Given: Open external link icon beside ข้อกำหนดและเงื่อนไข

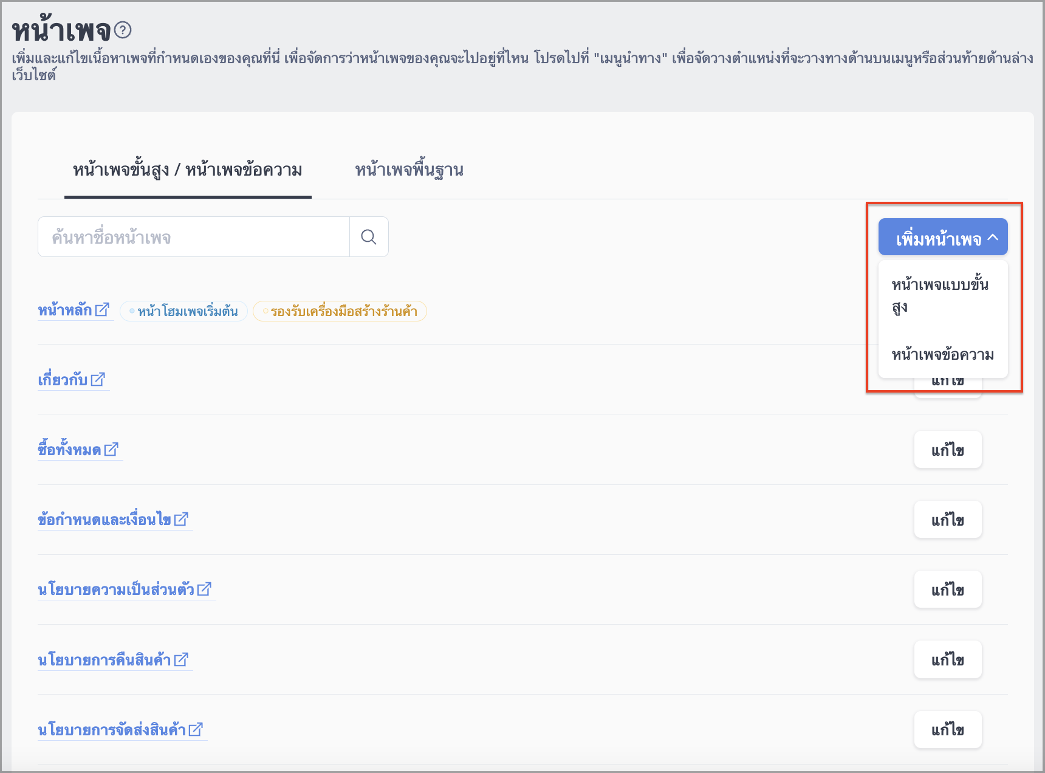Looking at the screenshot, I should [x=181, y=519].
